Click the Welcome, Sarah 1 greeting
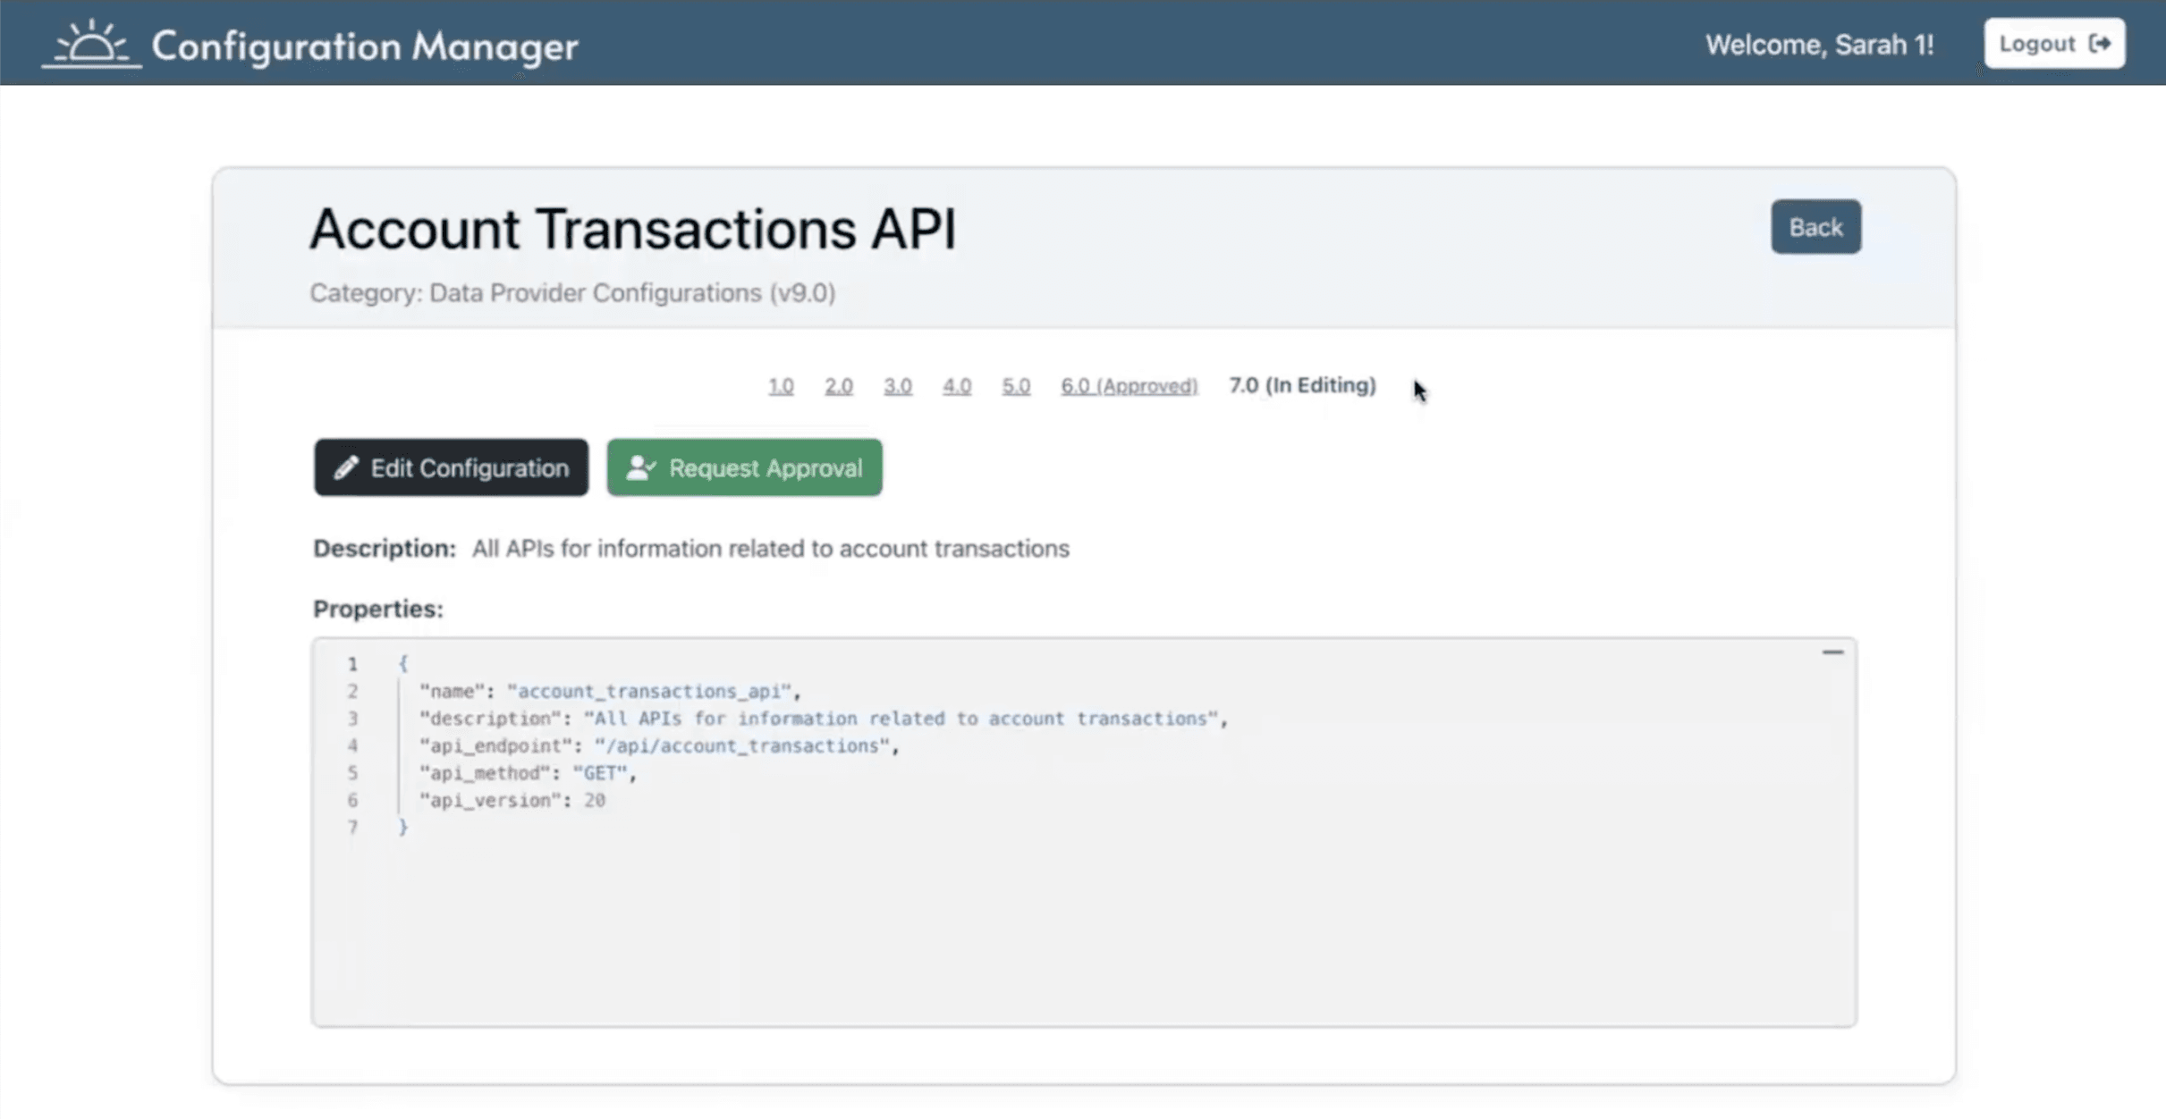The height and width of the screenshot is (1119, 2166). click(x=1819, y=44)
